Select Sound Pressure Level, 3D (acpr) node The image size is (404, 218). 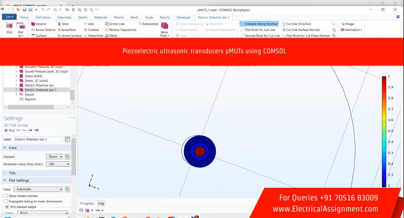[47, 71]
